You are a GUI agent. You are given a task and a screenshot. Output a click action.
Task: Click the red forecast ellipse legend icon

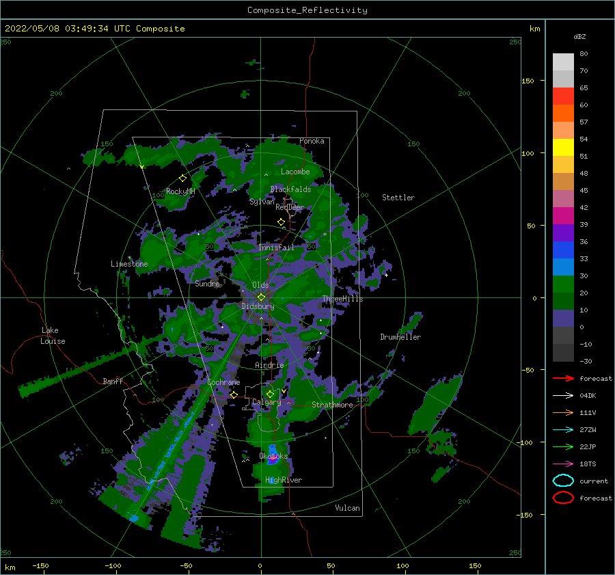click(563, 498)
